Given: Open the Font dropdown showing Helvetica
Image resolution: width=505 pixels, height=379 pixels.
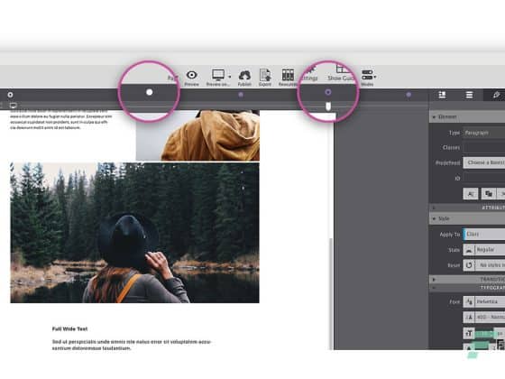Looking at the screenshot, I should [490, 301].
